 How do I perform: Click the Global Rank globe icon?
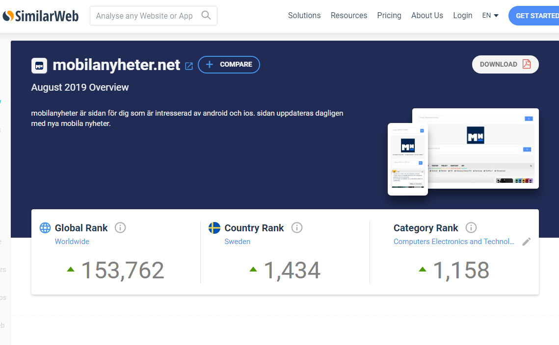point(45,228)
